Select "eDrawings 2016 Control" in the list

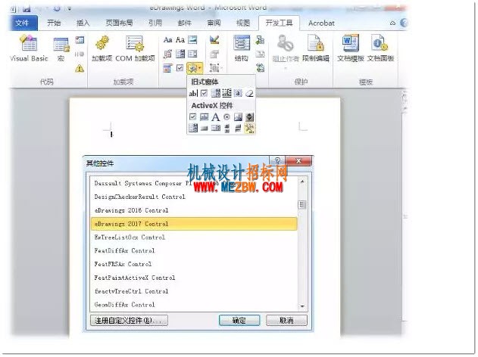pos(194,210)
